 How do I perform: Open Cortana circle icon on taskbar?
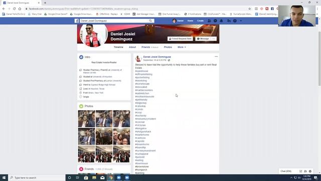(70, 177)
